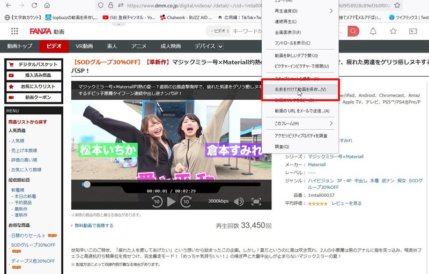Select ピクチャーインピクチャーで視聴(U)

(x=300, y=66)
